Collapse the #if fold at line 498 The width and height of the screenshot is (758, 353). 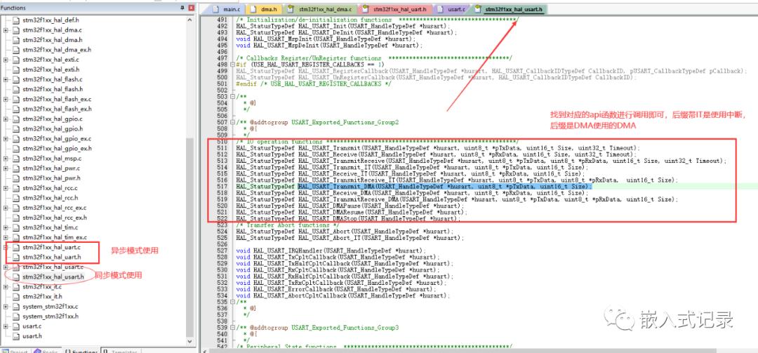(x=232, y=65)
